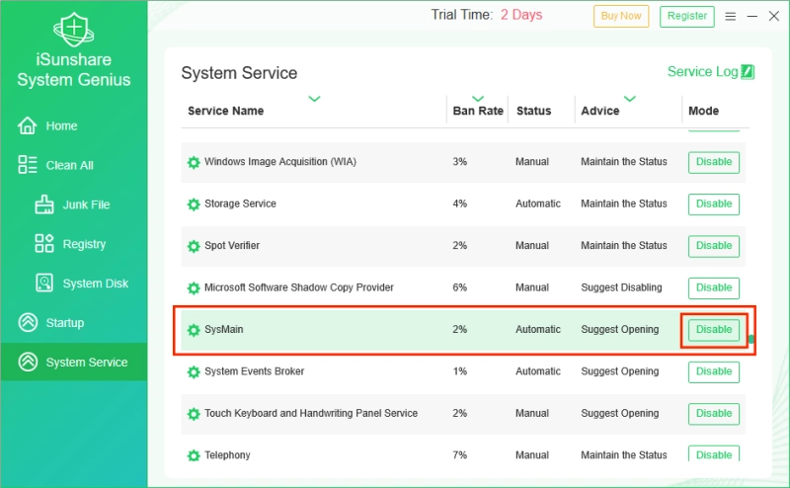The height and width of the screenshot is (488, 790).
Task: Click gear icon beside Spot Verifier
Action: click(194, 246)
